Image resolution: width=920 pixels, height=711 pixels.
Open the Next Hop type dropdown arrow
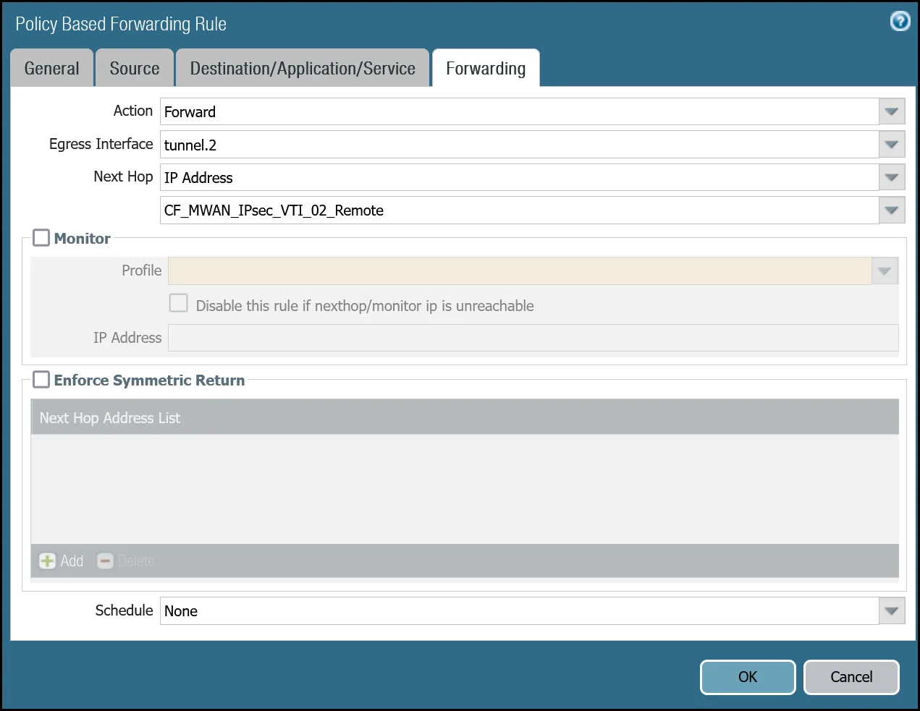[x=891, y=177]
